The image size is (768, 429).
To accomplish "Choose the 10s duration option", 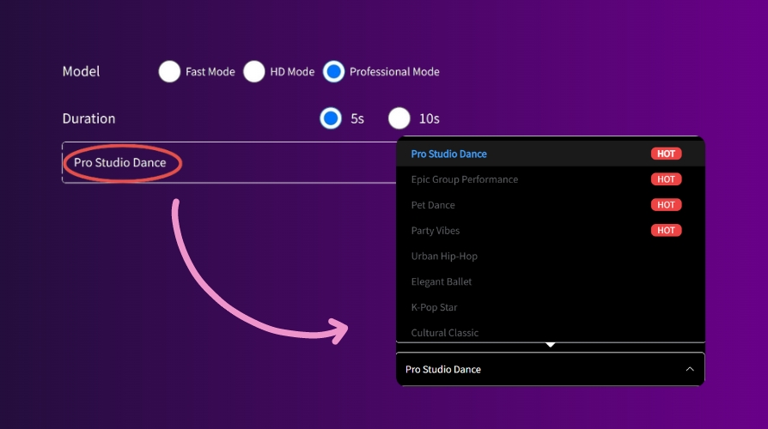I will (399, 118).
